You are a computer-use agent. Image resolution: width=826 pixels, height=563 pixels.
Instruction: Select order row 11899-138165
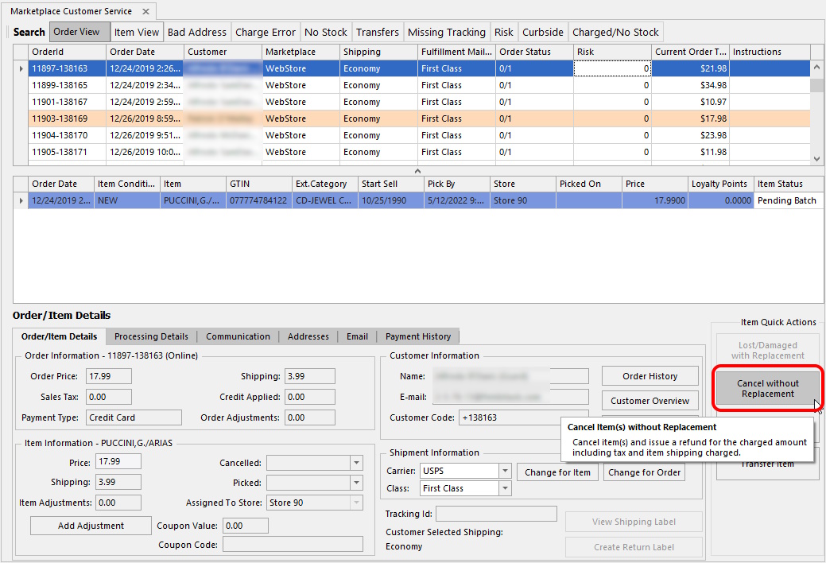pyautogui.click(x=419, y=85)
